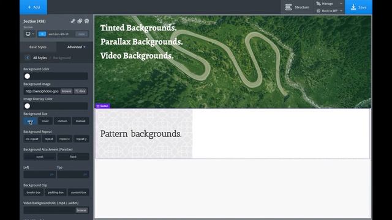
Task: Delete the section with the trash icon
Action: [x=87, y=21]
